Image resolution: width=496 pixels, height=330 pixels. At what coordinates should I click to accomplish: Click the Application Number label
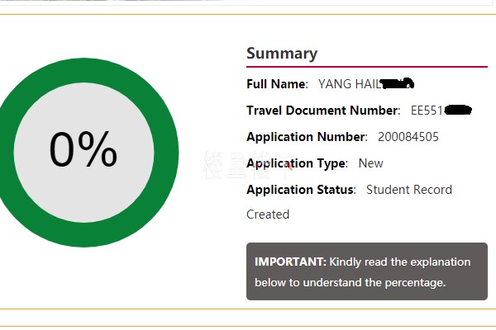click(307, 136)
